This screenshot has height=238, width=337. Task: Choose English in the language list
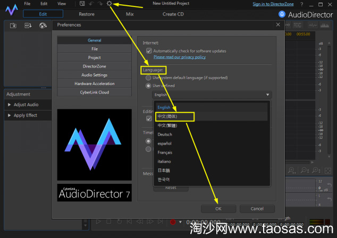tap(212, 107)
